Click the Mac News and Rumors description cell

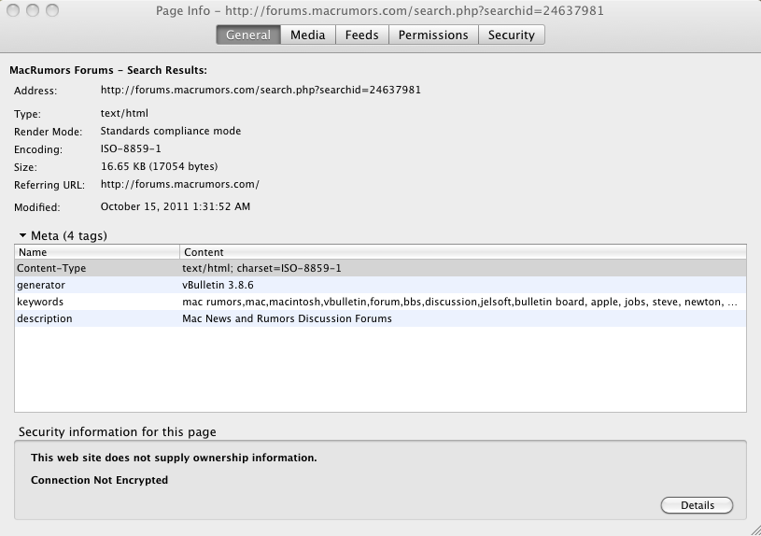coord(287,318)
